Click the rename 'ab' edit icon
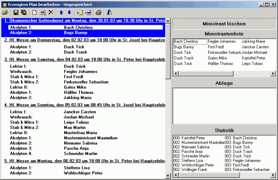 (x=43, y=12)
